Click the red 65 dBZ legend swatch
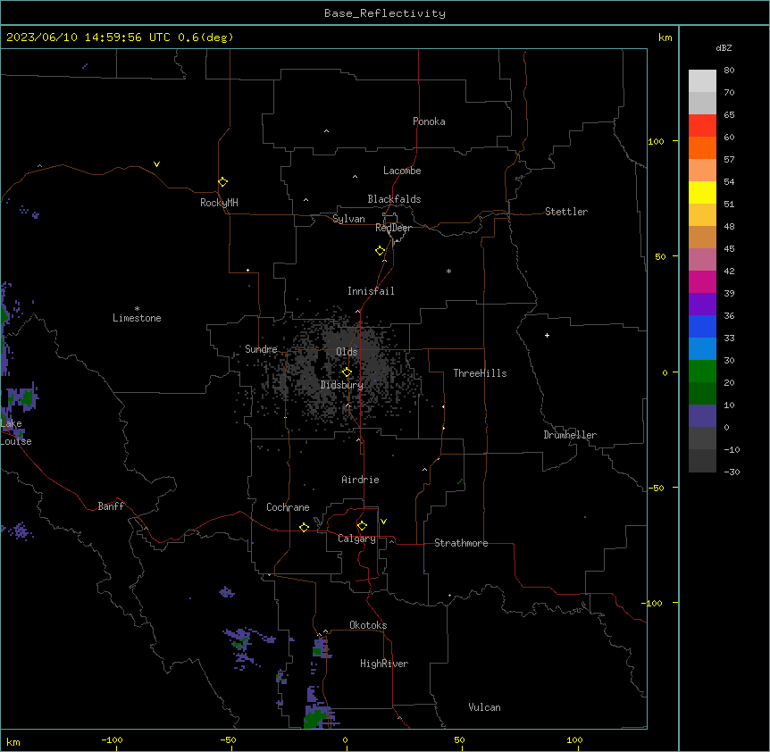Image resolution: width=770 pixels, height=752 pixels. tap(702, 126)
